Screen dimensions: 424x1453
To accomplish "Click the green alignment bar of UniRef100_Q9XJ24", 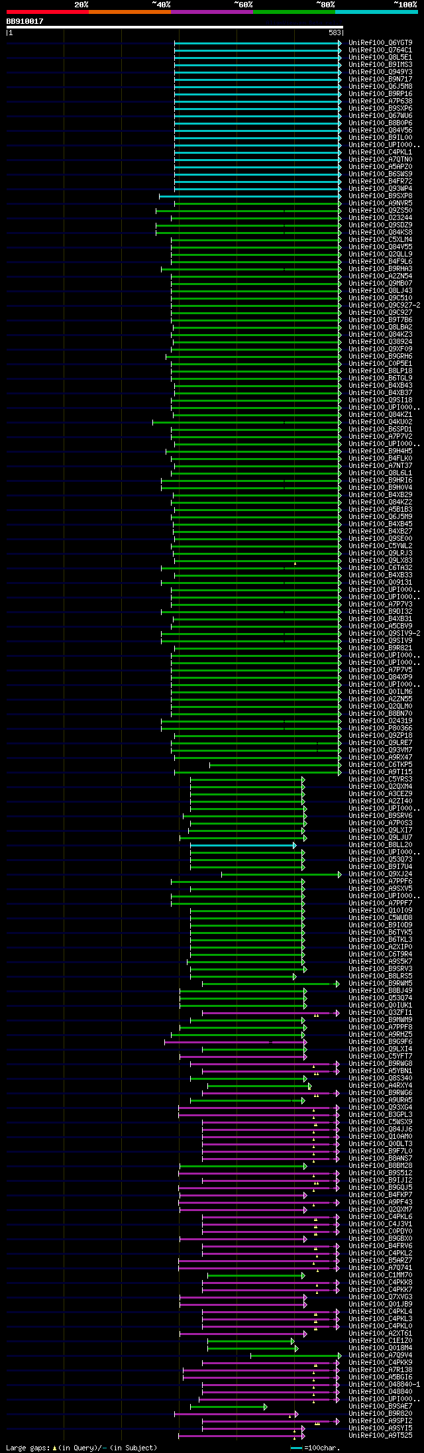I will (281, 874).
